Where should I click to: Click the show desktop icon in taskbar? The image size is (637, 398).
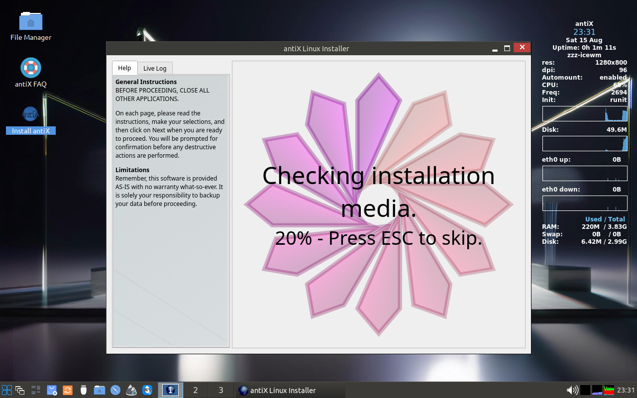tap(36, 390)
